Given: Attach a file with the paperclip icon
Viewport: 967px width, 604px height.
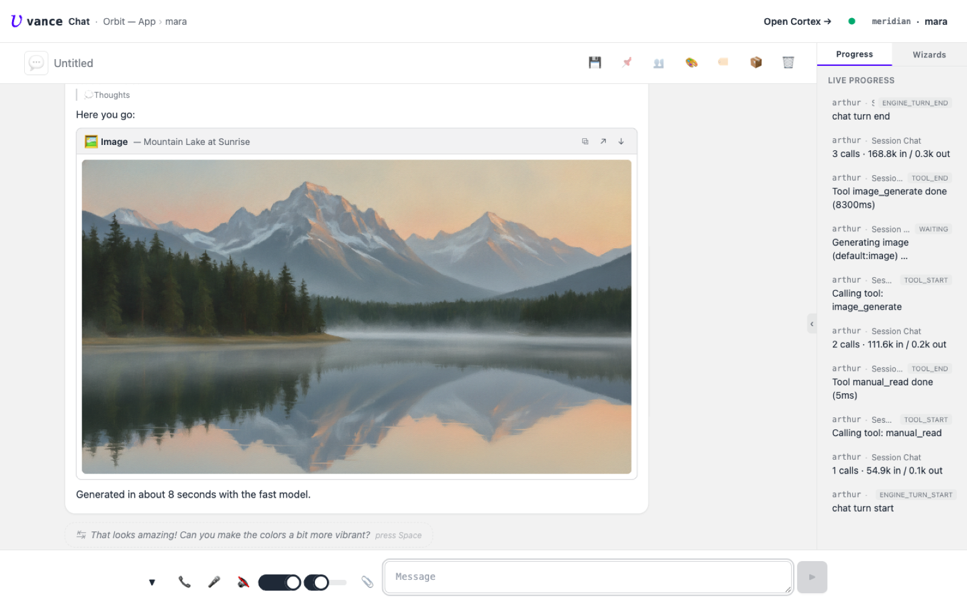Looking at the screenshot, I should point(367,582).
